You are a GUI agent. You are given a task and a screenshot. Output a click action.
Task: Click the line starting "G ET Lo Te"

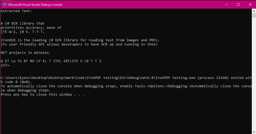(x=51, y=61)
